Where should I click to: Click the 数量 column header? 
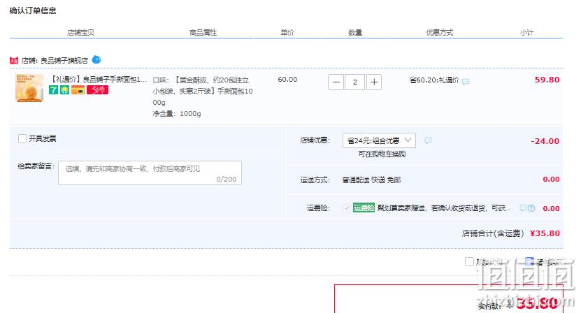click(355, 33)
